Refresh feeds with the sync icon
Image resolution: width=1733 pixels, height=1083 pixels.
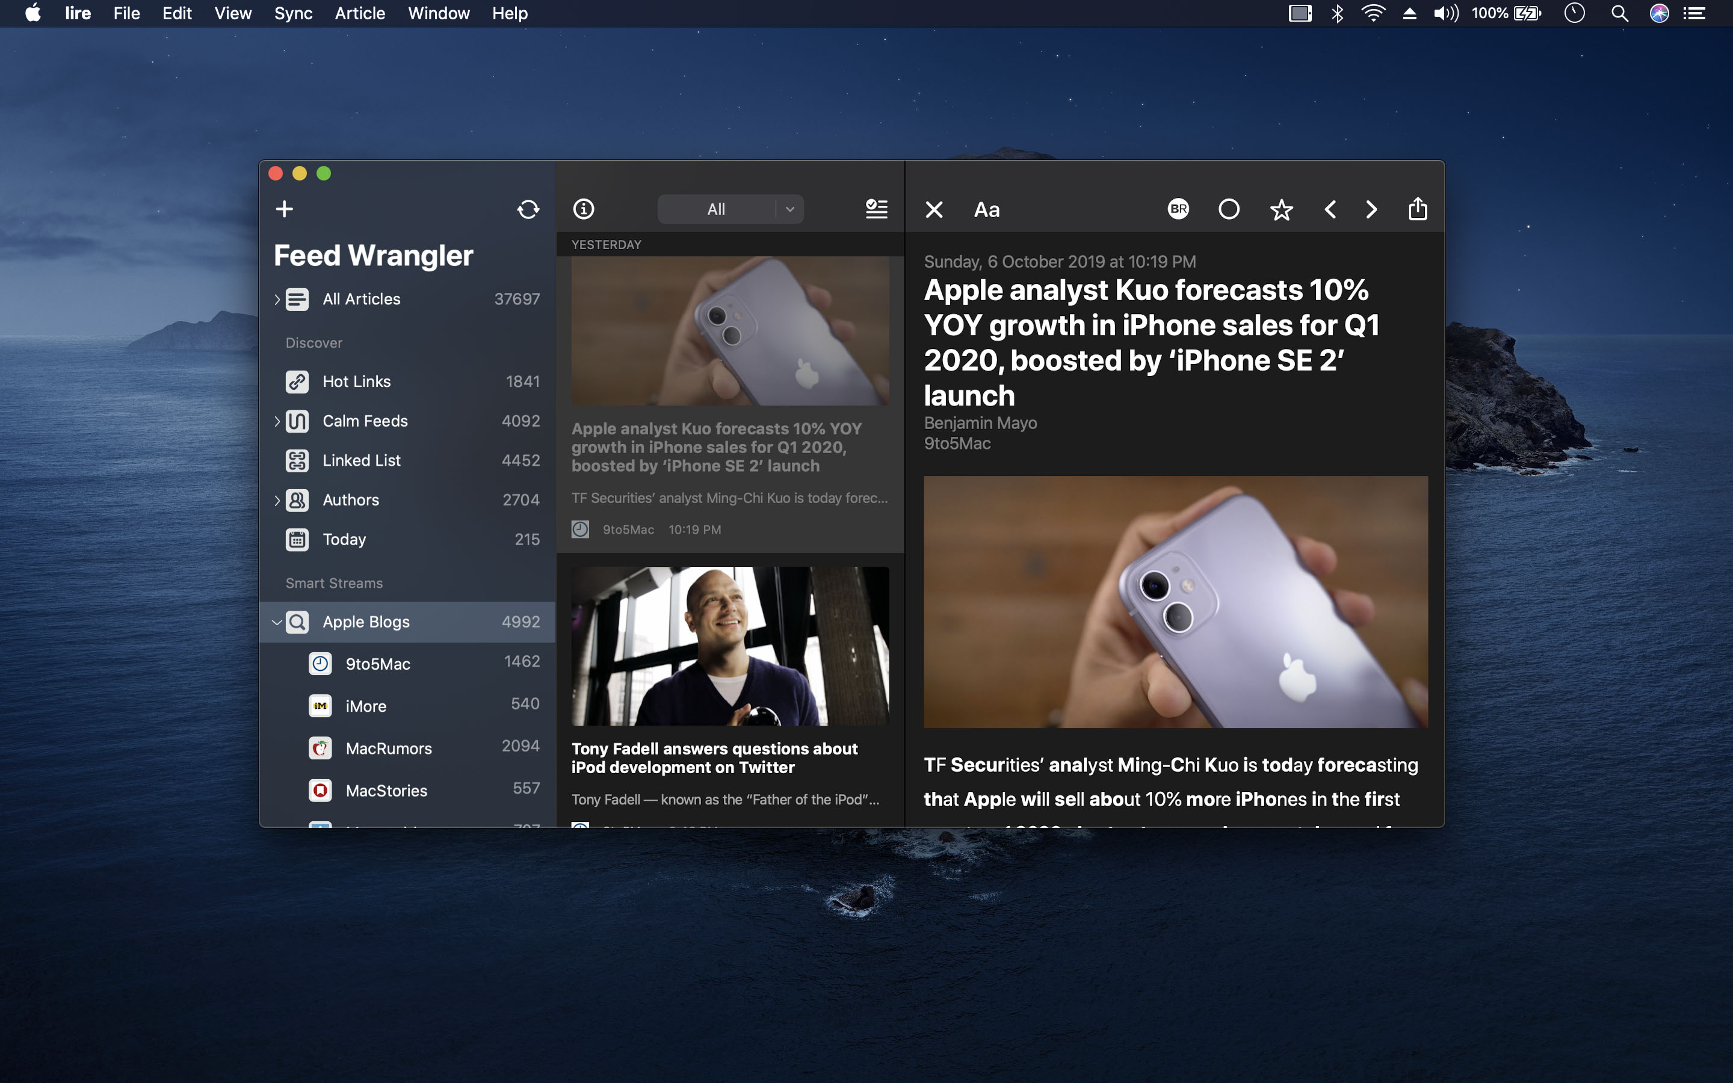coord(528,209)
